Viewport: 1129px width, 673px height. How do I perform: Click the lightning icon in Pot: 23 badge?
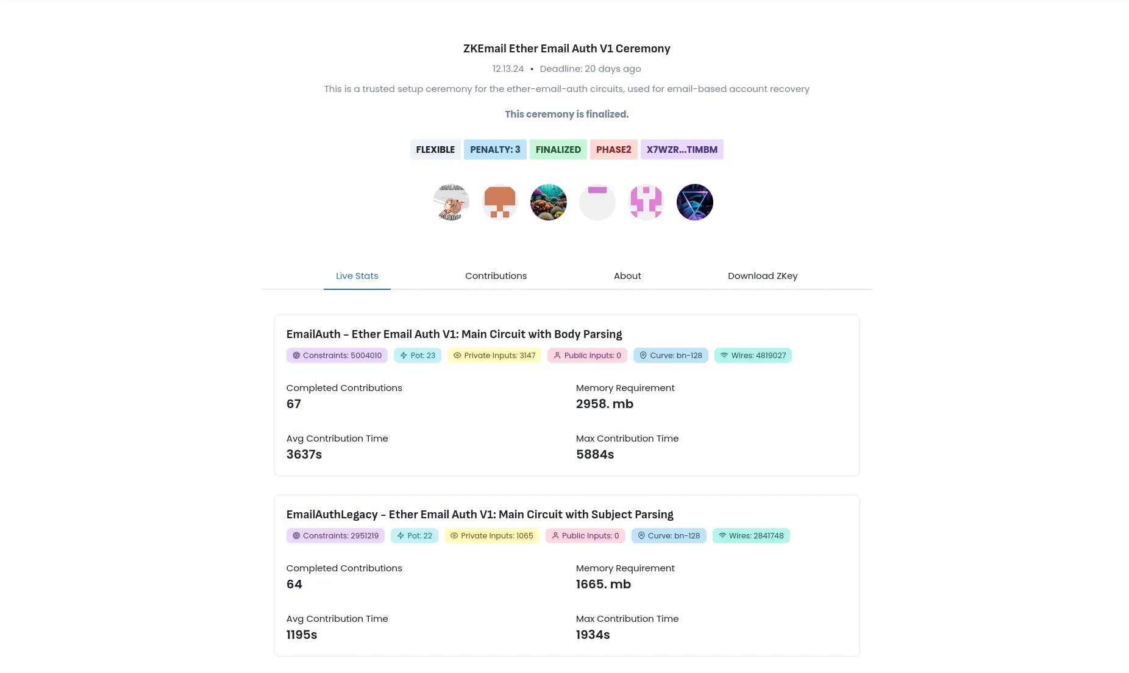coord(404,356)
